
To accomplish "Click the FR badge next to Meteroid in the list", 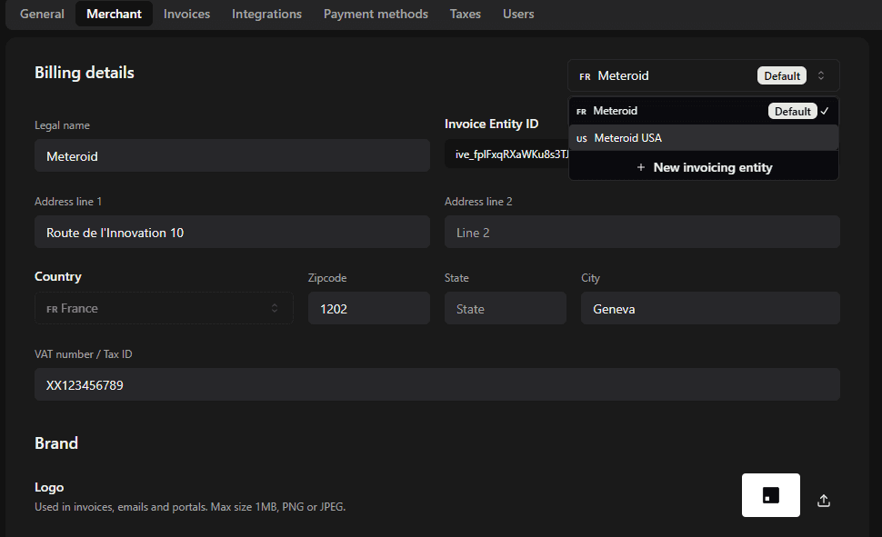I will [x=581, y=110].
